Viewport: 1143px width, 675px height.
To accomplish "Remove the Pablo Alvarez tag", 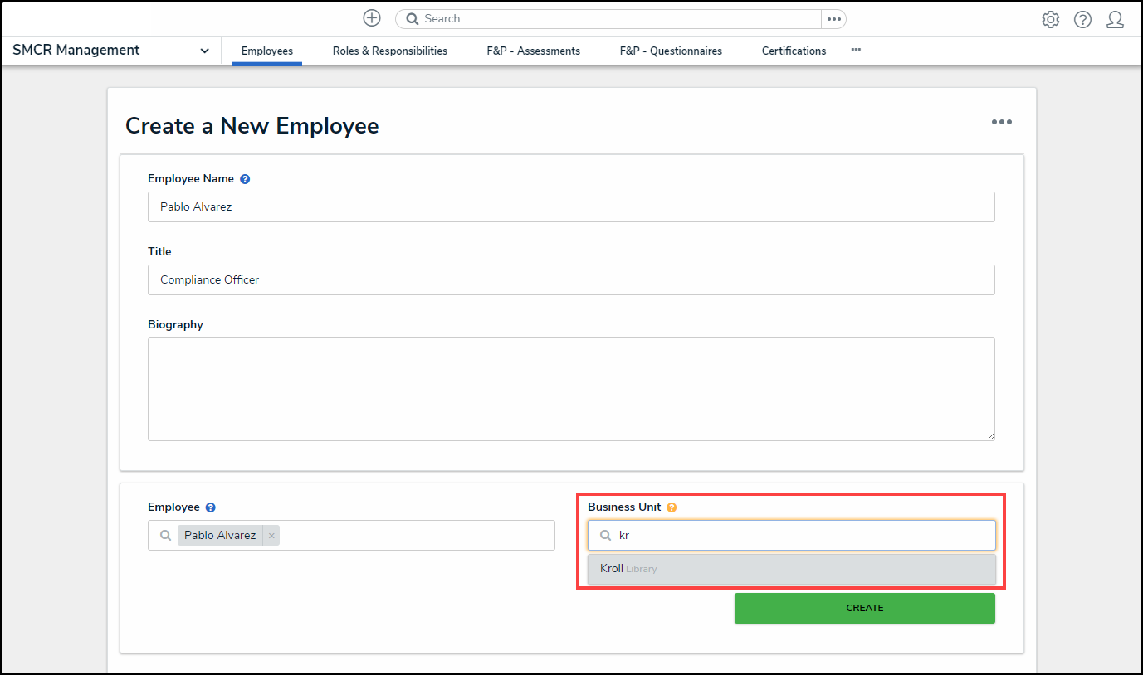I will click(x=271, y=536).
